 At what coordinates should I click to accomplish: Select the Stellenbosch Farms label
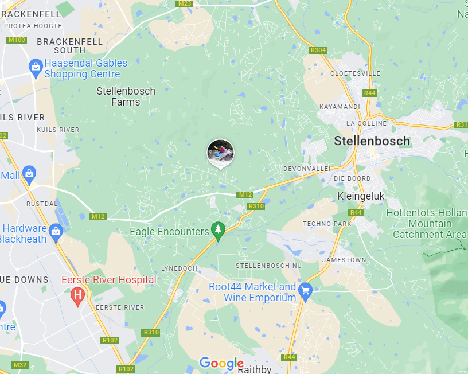[126, 96]
